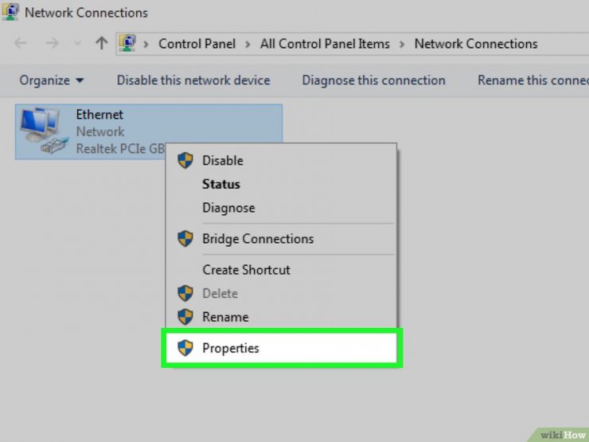The width and height of the screenshot is (589, 442).
Task: Click the Ethernet adapter icon
Action: 45,131
